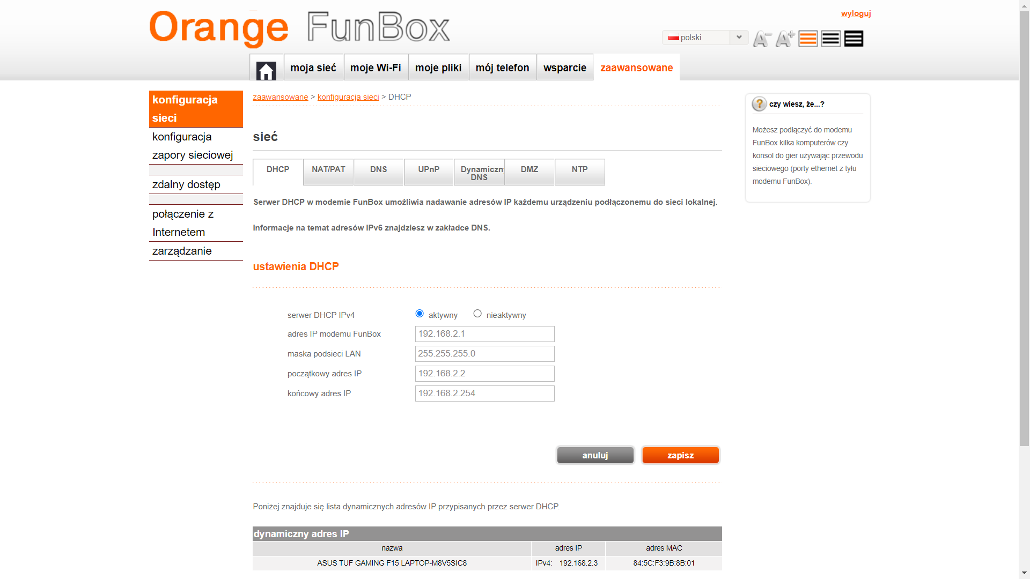Switch to the UPnP tab
1030x579 pixels.
(x=429, y=172)
